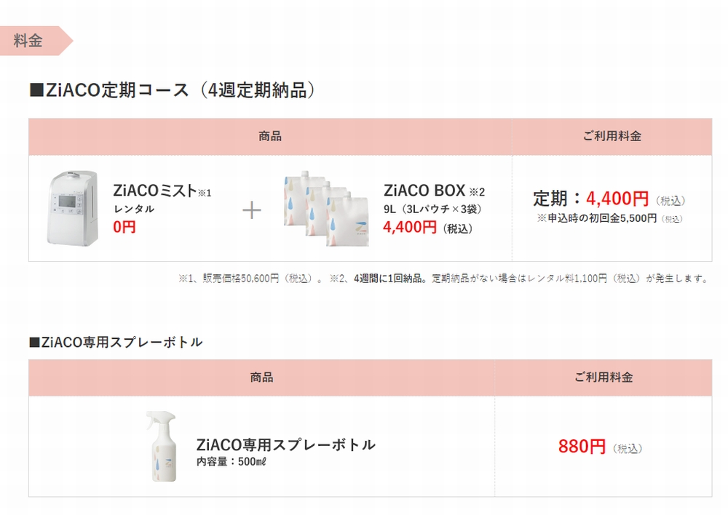Image resolution: width=728 pixels, height=515 pixels.
Task: Click the first table's 商品 header
Action: tap(270, 137)
